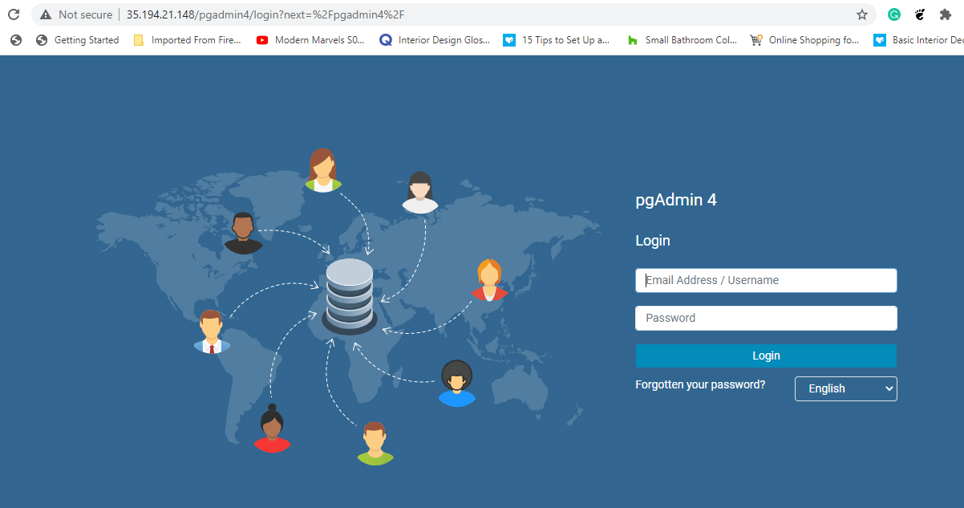964x508 pixels.
Task: Reload the page using the refresh icon
Action: coord(14,14)
